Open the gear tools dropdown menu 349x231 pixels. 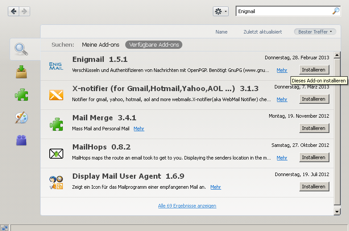[221, 11]
